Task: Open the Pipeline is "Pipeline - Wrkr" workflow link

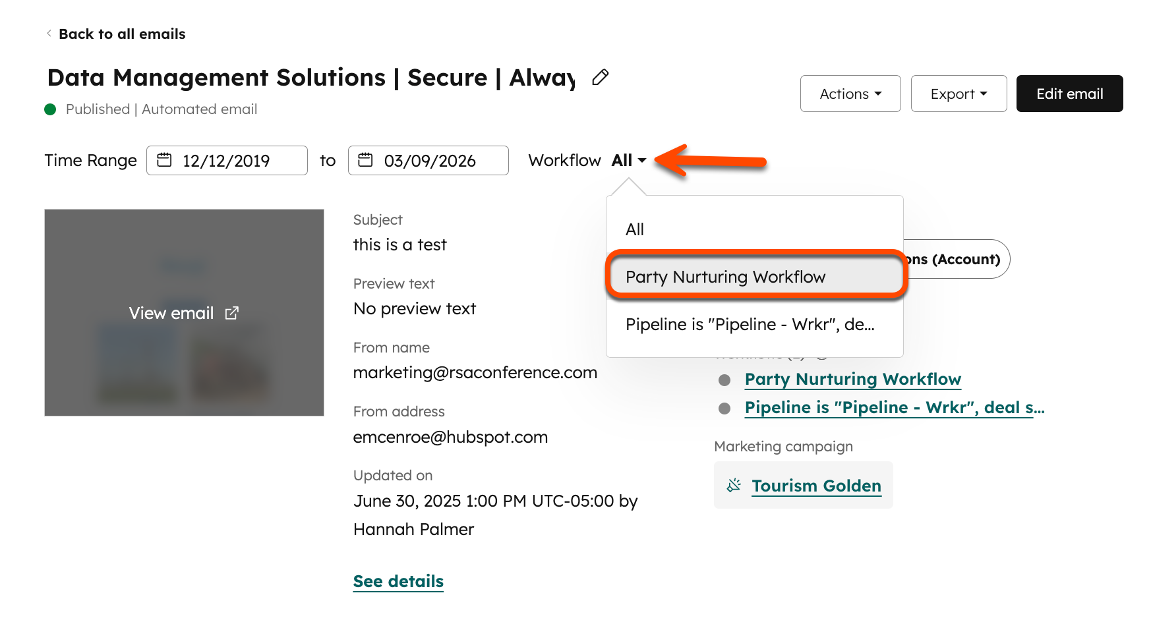Action: (x=893, y=407)
